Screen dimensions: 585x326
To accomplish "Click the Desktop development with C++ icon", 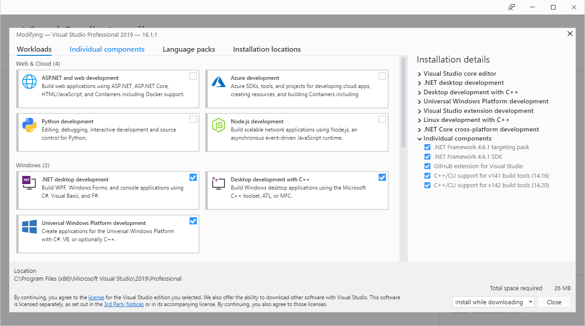I will (219, 183).
